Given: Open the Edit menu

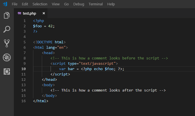Looking at the screenshot, I should (x=25, y=4).
